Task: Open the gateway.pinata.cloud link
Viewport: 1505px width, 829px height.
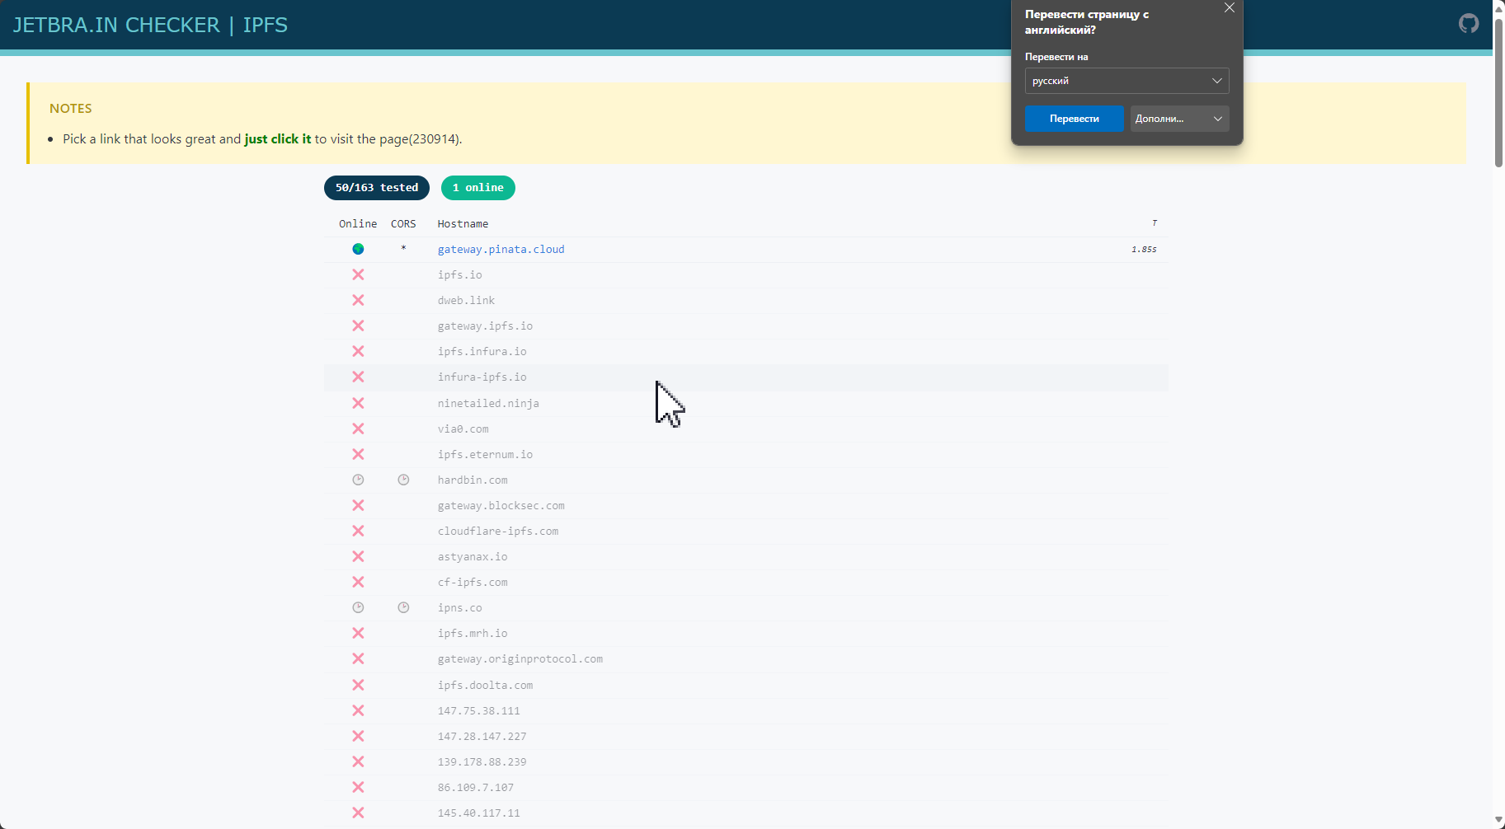Action: point(501,249)
